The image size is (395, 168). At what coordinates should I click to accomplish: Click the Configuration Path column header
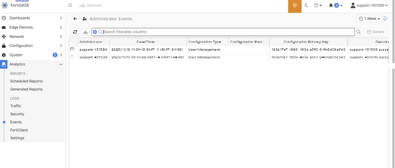pos(246,42)
